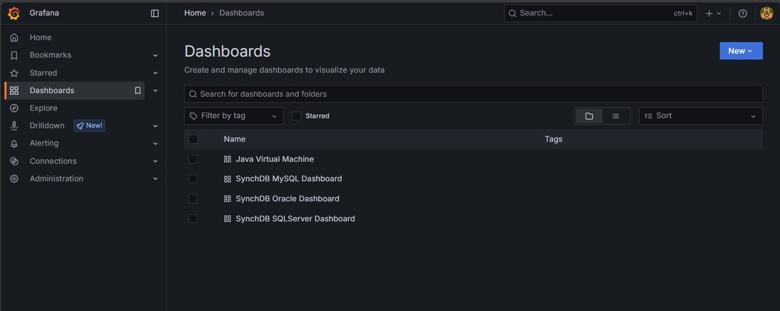Expand the Alerting menu chevron
Screen dimensions: 780x311
pyautogui.click(x=155, y=144)
